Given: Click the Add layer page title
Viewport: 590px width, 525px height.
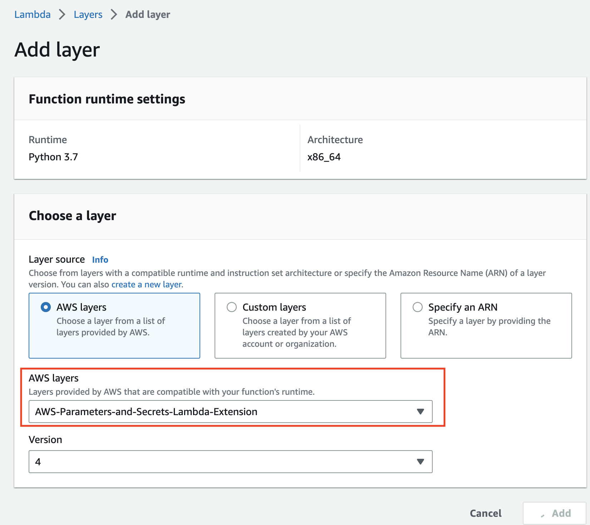Looking at the screenshot, I should (x=57, y=50).
